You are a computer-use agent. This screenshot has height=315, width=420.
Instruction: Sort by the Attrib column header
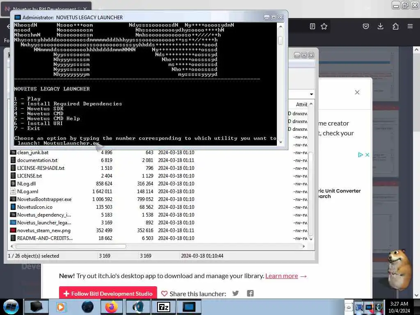point(301,105)
